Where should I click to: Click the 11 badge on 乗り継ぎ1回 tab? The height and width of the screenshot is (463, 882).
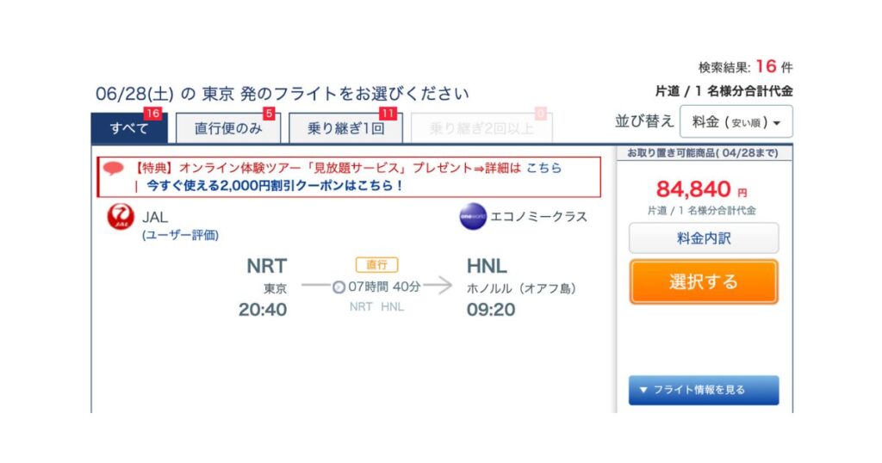[x=388, y=114]
